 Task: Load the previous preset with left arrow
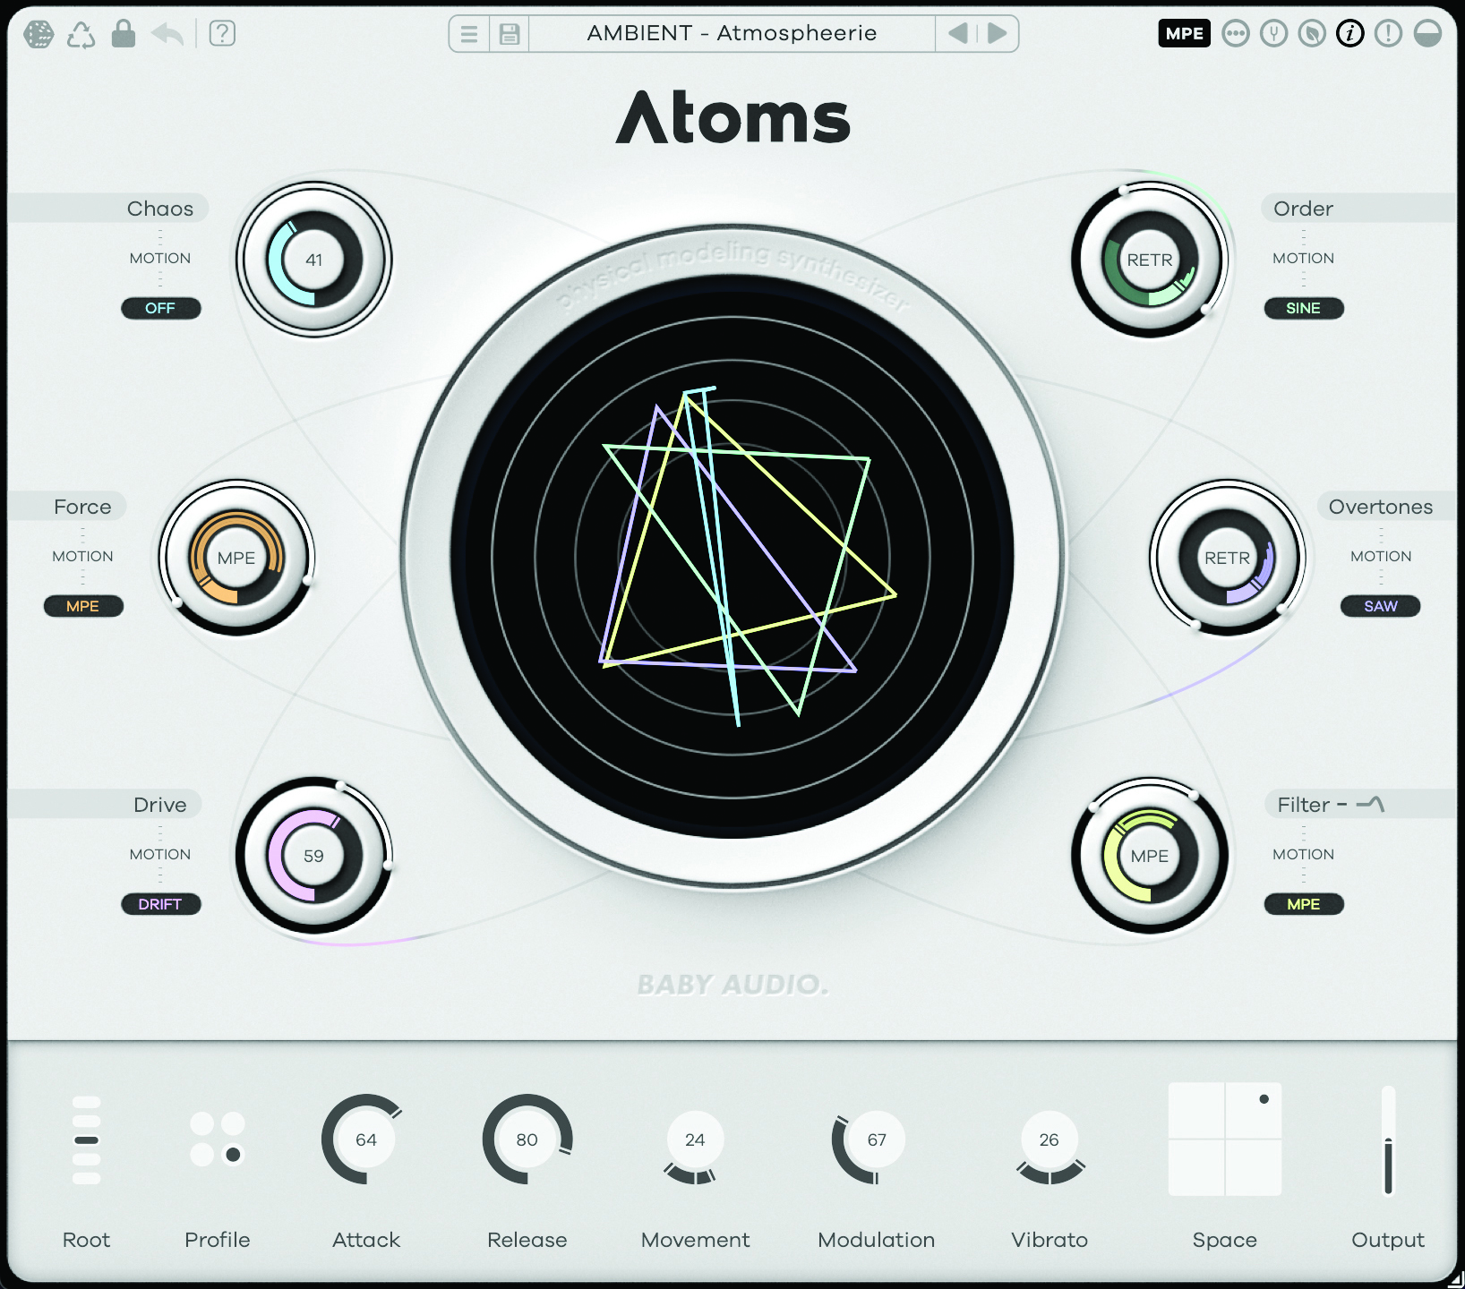pos(957,34)
